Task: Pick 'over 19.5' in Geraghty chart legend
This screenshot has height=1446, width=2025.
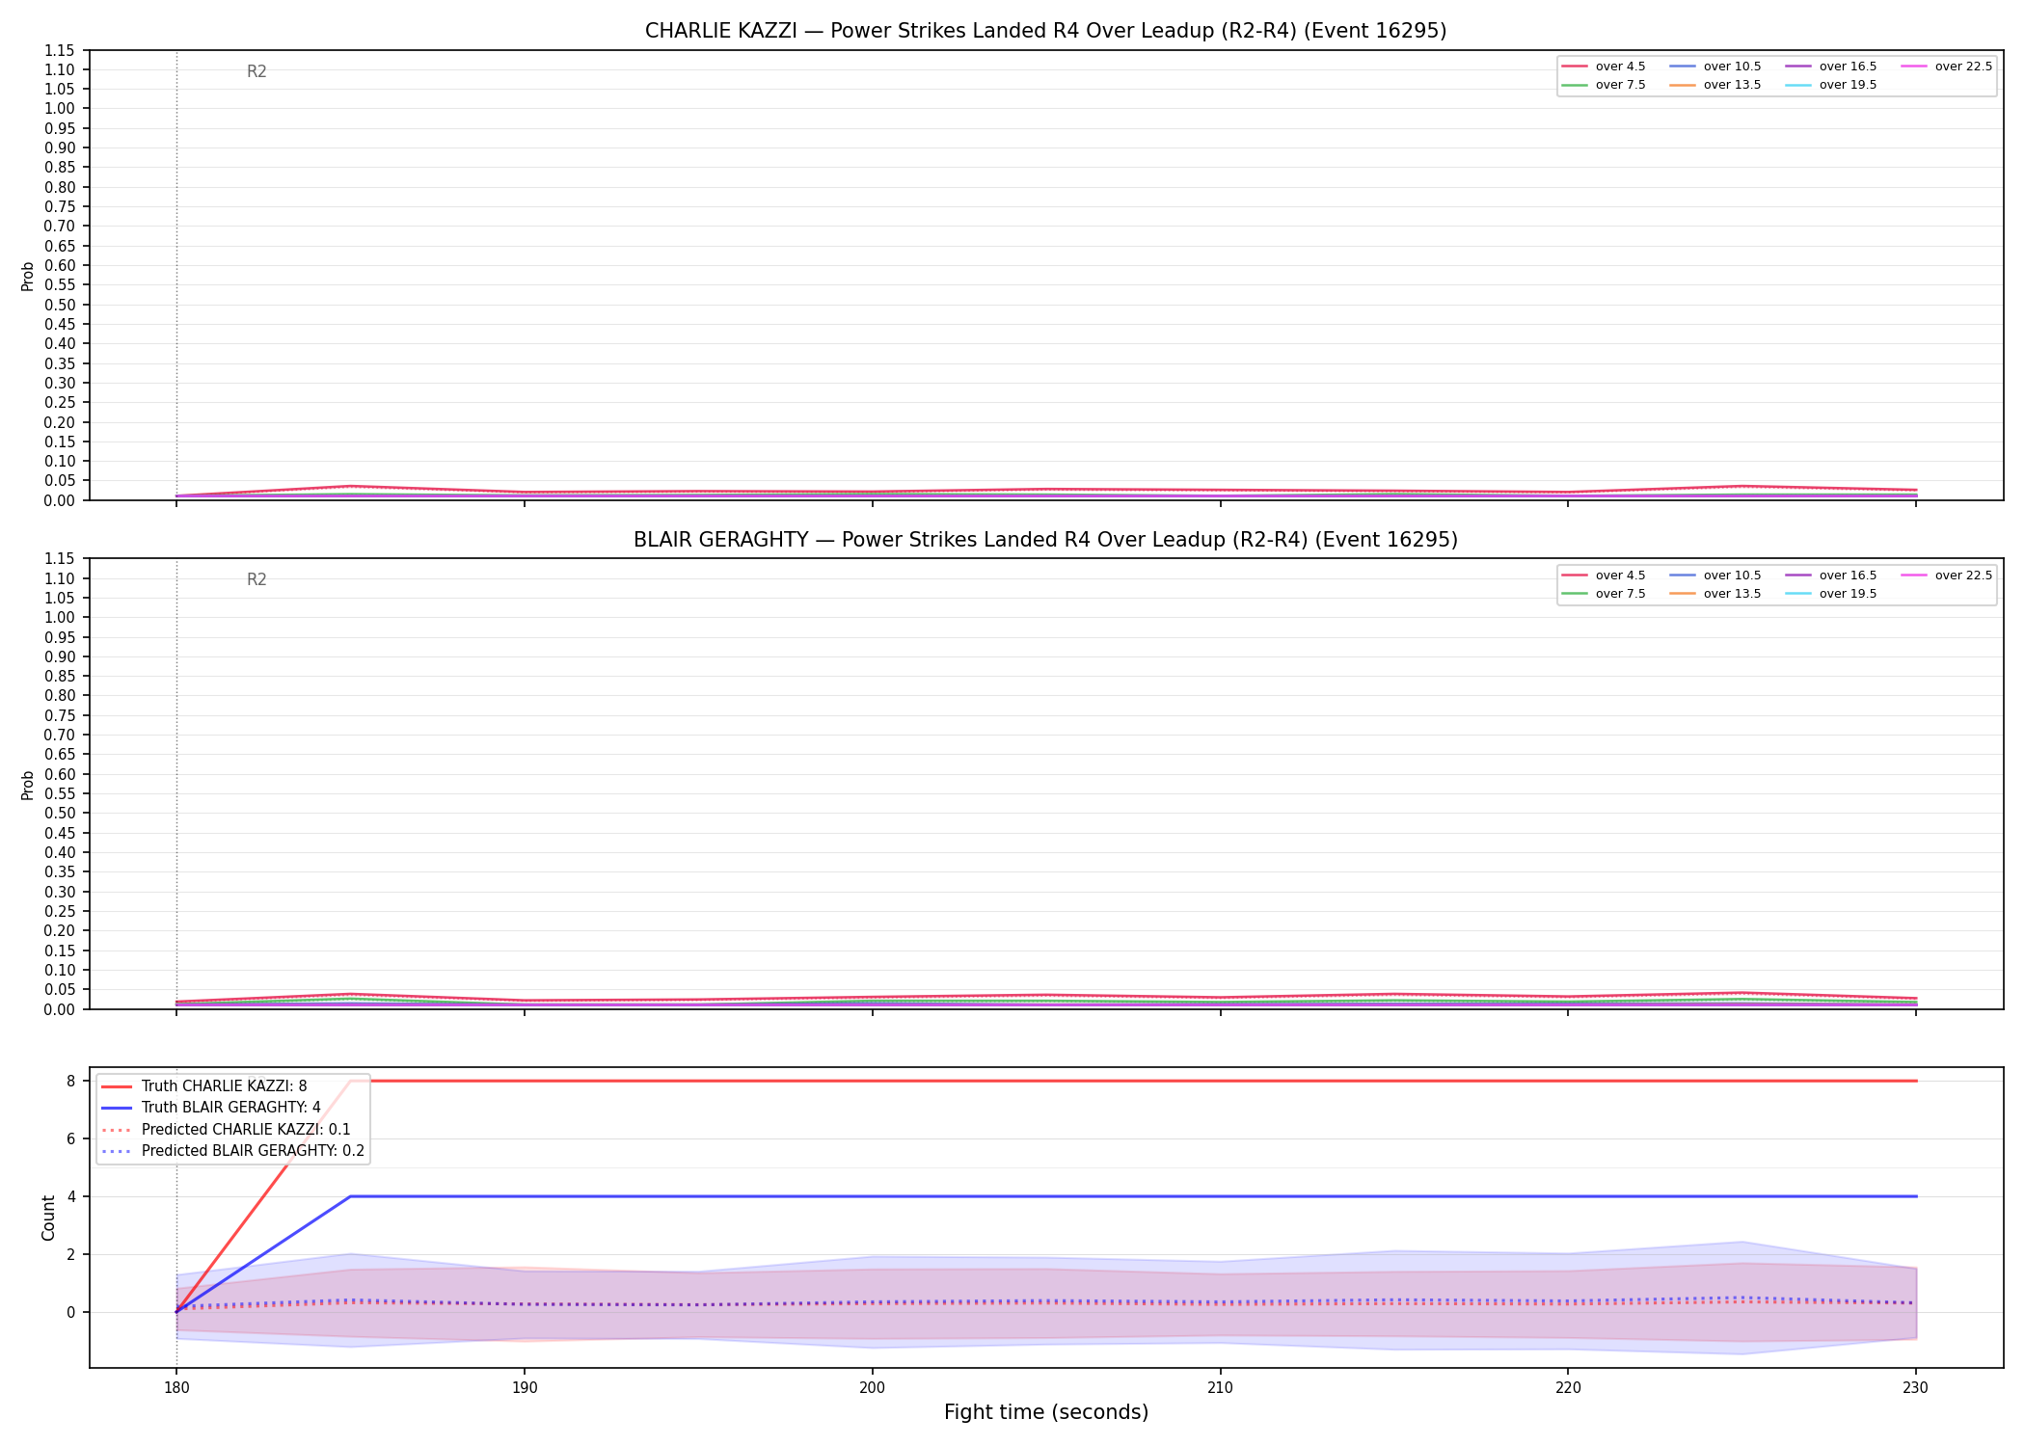Action: coord(1830,594)
